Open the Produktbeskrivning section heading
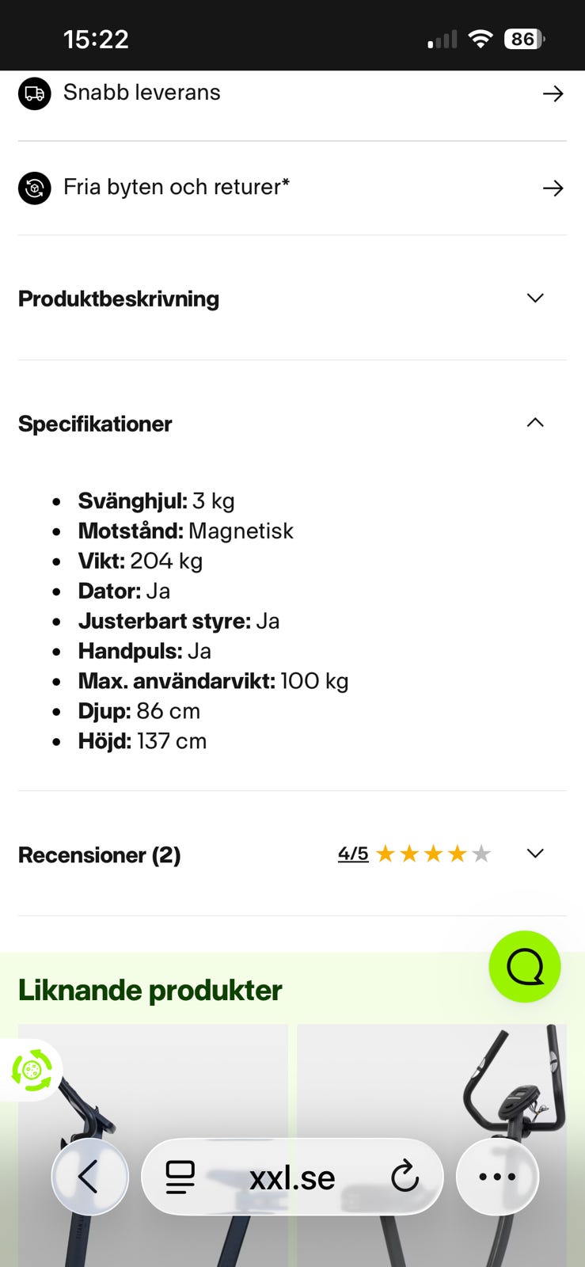The image size is (585, 1267). click(x=119, y=299)
